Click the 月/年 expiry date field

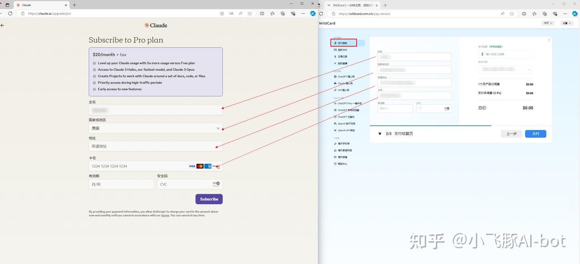(121, 184)
